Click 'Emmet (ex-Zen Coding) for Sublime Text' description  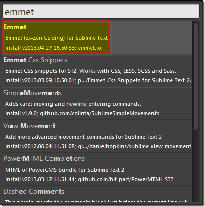(x=56, y=38)
